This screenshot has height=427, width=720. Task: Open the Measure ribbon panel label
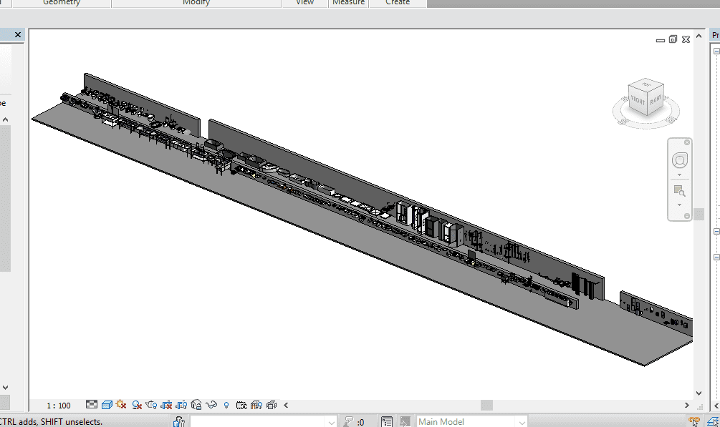click(x=348, y=3)
